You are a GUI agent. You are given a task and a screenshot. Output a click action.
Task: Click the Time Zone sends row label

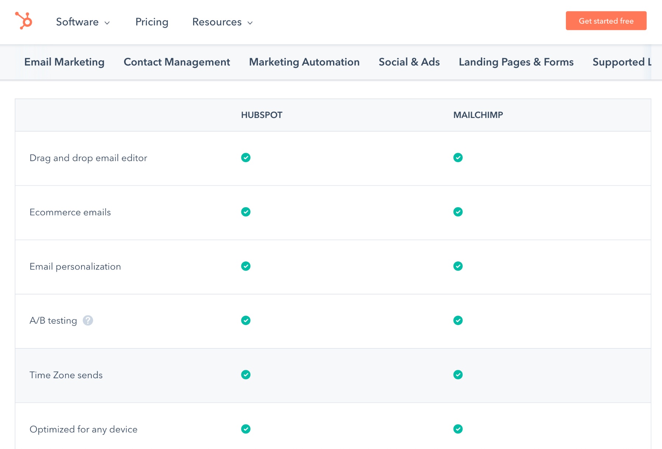click(x=66, y=375)
